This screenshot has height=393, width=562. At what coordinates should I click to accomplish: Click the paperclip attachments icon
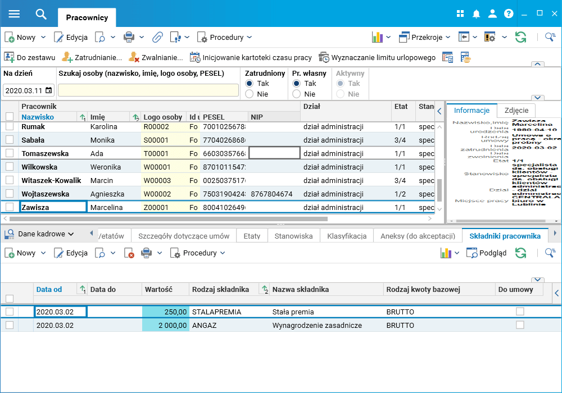pyautogui.click(x=157, y=38)
